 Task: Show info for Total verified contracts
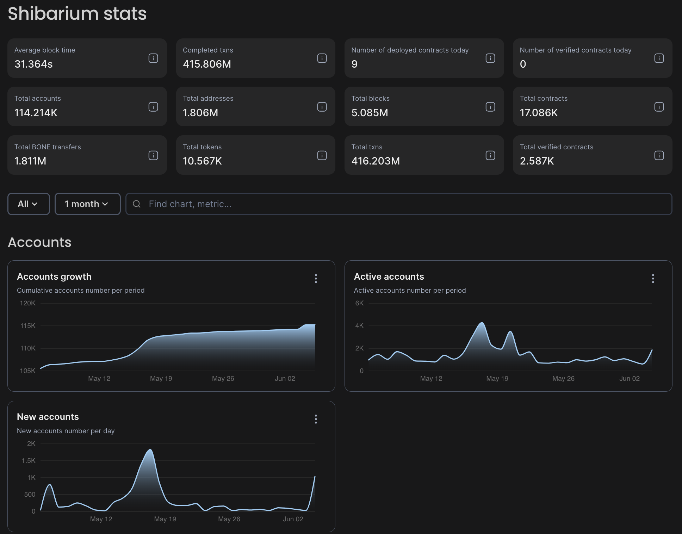tap(659, 155)
